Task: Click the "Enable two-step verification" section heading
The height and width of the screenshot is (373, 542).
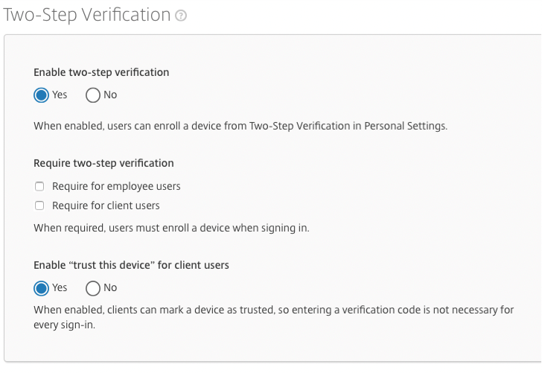Action: coord(101,73)
